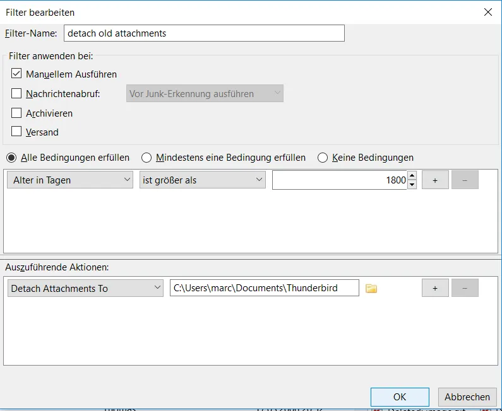
Task: Cancel with the Abbrechen button
Action: click(467, 397)
